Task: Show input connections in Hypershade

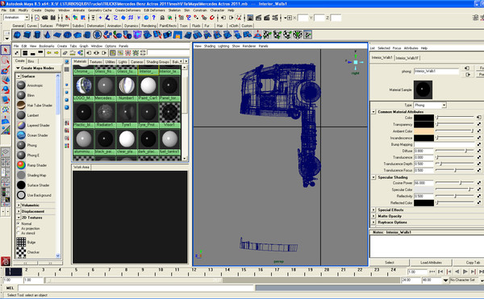Action: [x=89, y=53]
